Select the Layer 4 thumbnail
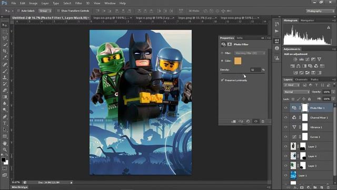This screenshot has height=190, width=337. [293, 156]
